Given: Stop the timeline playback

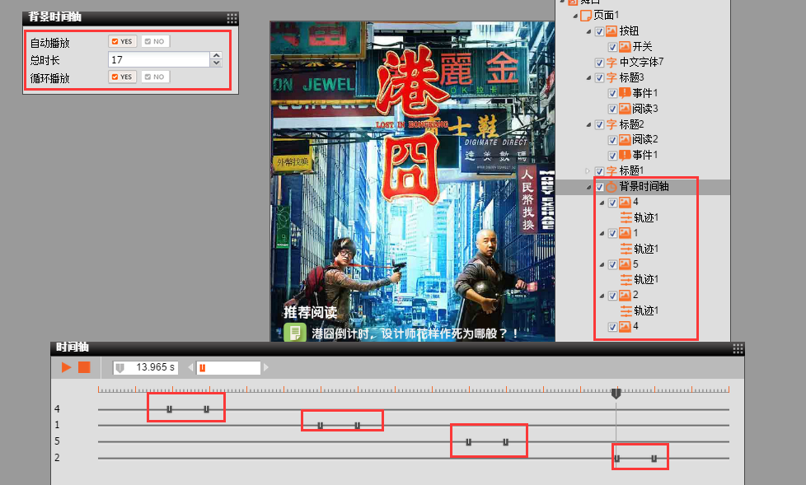Looking at the screenshot, I should (84, 367).
